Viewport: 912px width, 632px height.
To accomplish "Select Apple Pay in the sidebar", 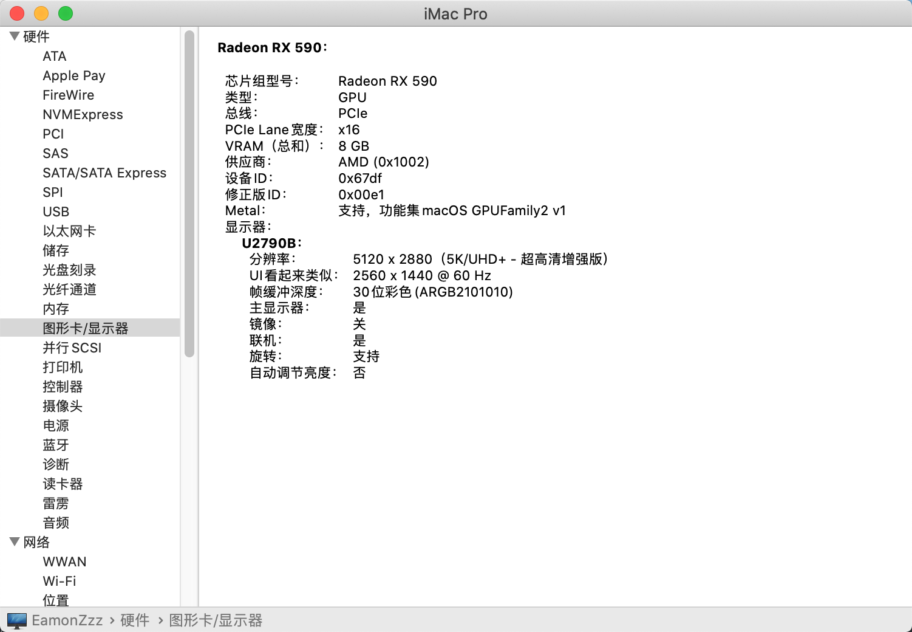I will coord(74,75).
